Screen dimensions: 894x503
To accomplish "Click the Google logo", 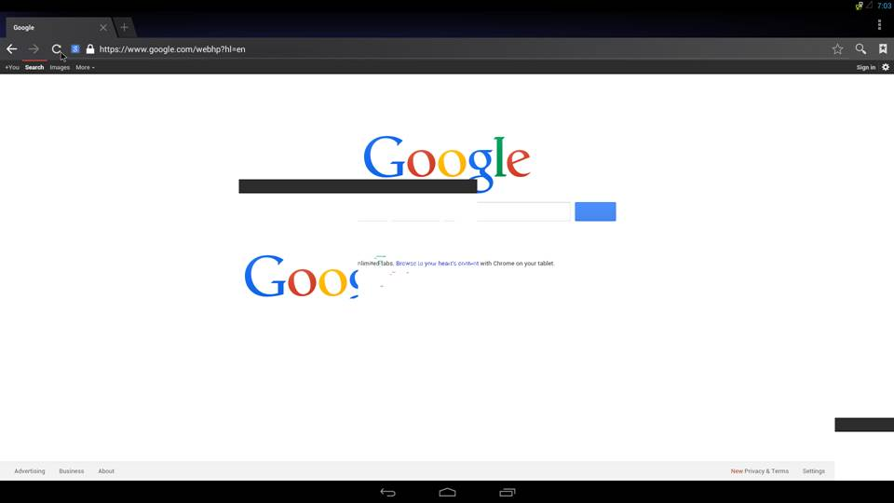I will point(447,162).
